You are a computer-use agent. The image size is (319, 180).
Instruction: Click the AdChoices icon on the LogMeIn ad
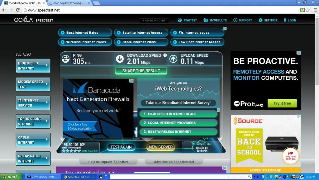click(299, 53)
